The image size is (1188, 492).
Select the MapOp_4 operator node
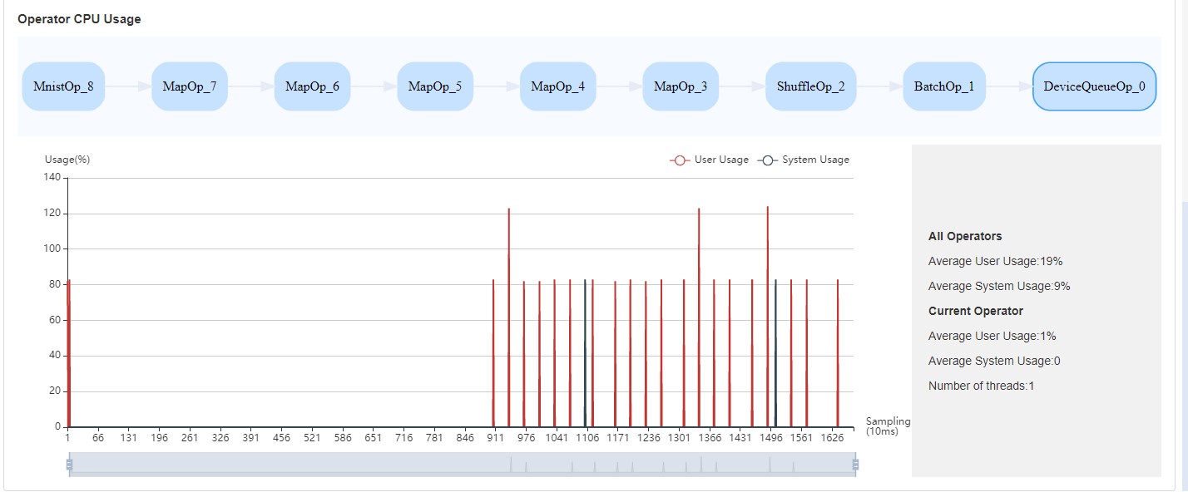pos(557,86)
